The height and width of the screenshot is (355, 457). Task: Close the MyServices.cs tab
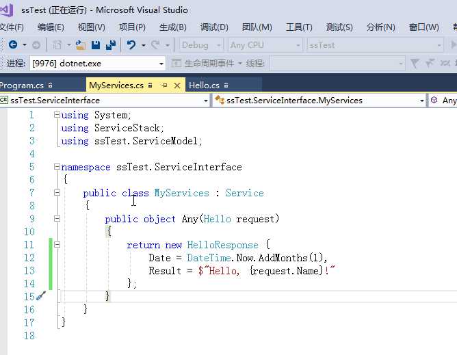click(x=177, y=86)
